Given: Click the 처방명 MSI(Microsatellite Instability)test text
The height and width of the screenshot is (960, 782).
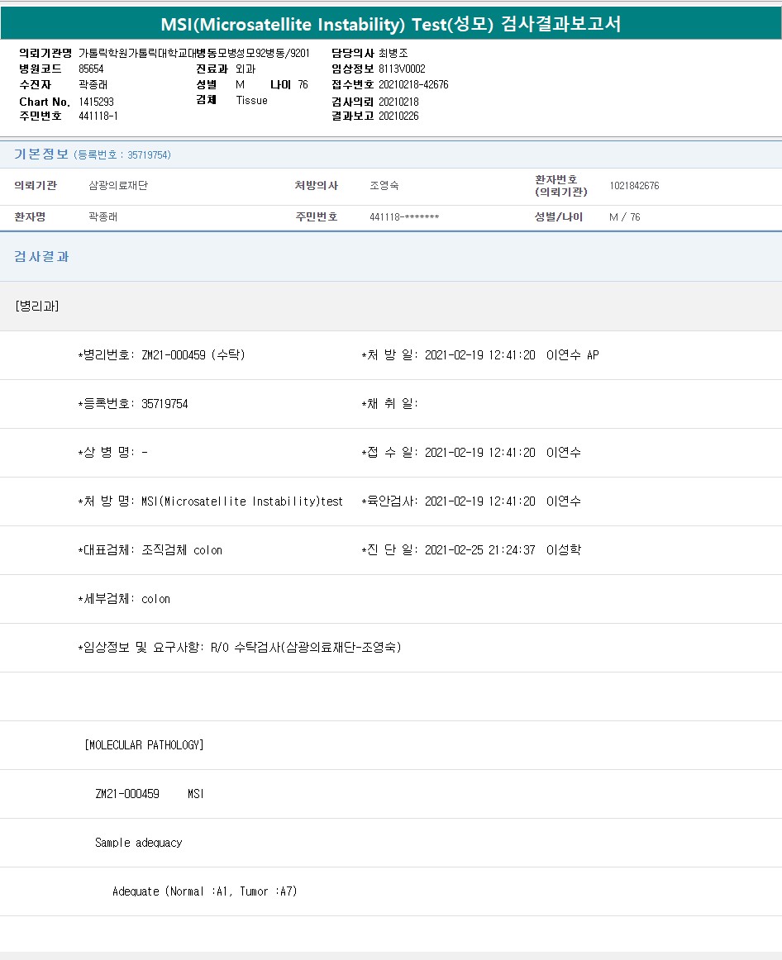Looking at the screenshot, I should [x=241, y=501].
